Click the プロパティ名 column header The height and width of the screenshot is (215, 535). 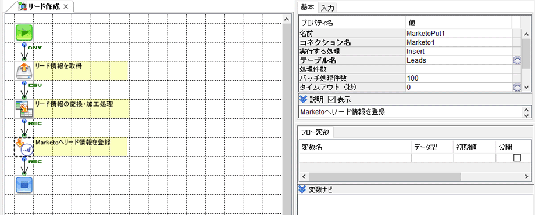352,23
